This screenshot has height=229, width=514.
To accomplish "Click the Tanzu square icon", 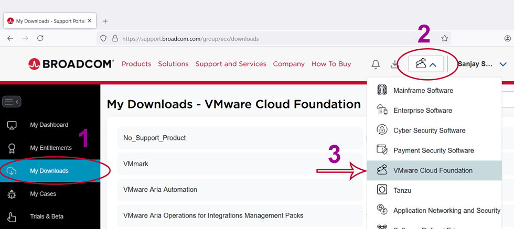I will [x=382, y=190].
